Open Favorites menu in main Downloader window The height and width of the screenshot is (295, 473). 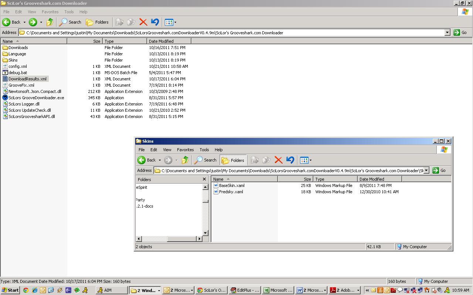pyautogui.click(x=50, y=12)
